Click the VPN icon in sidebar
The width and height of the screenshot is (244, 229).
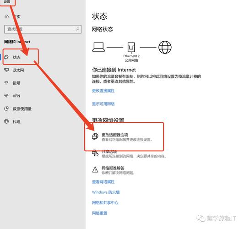[6, 96]
